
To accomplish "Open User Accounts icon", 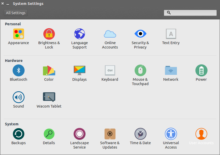I will coord(201,134).
